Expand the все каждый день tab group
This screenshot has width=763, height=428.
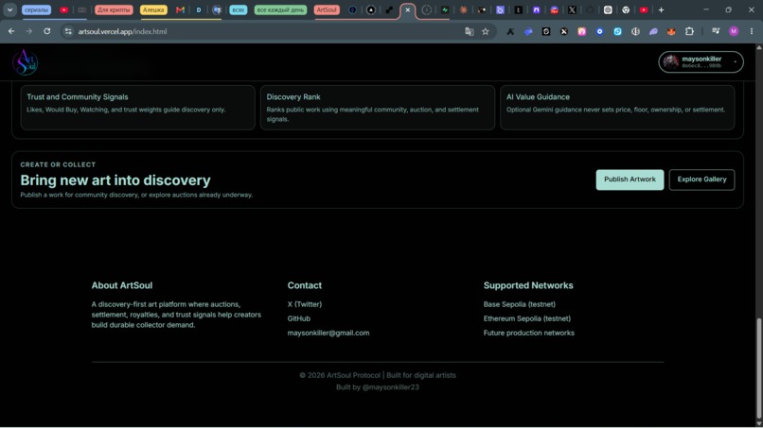pyautogui.click(x=280, y=9)
